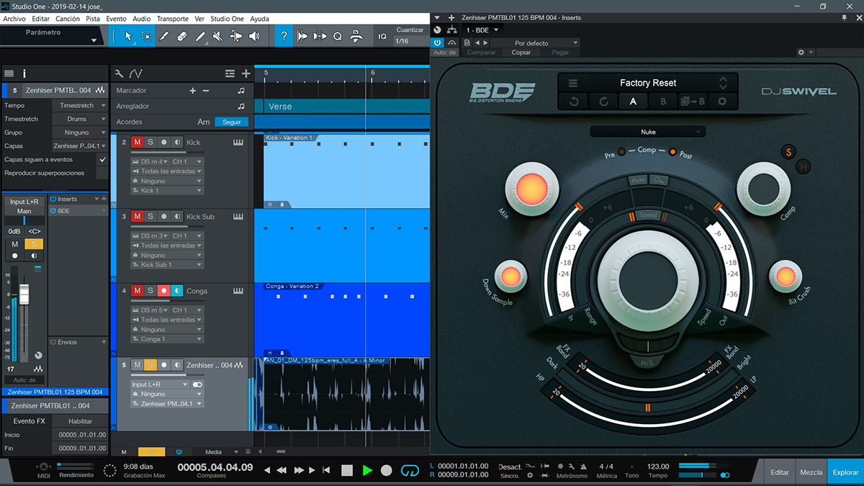Image resolution: width=864 pixels, height=486 pixels.
Task: Click the Record transport button
Action: click(x=387, y=470)
